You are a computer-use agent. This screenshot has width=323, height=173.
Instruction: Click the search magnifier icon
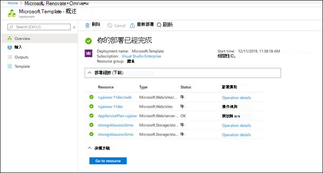coord(11,27)
